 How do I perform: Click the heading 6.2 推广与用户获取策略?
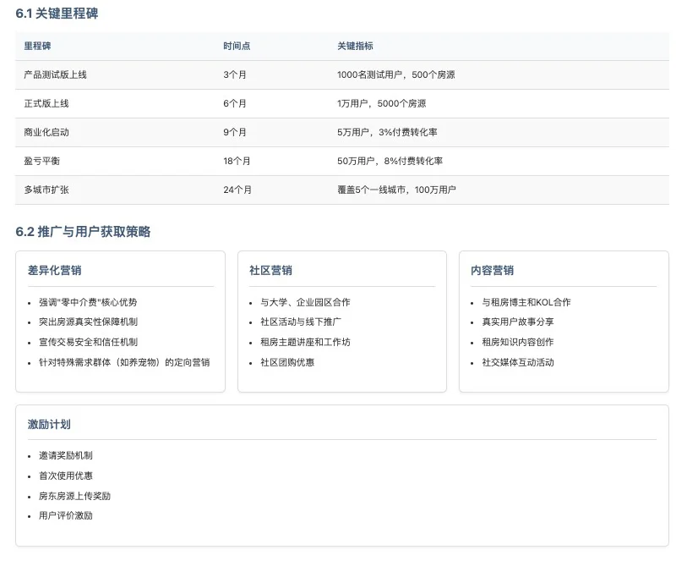(83, 232)
